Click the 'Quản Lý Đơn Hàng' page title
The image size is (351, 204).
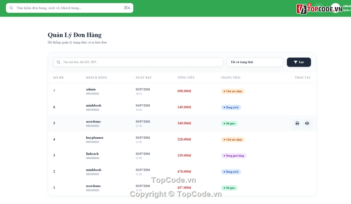[x=75, y=35]
